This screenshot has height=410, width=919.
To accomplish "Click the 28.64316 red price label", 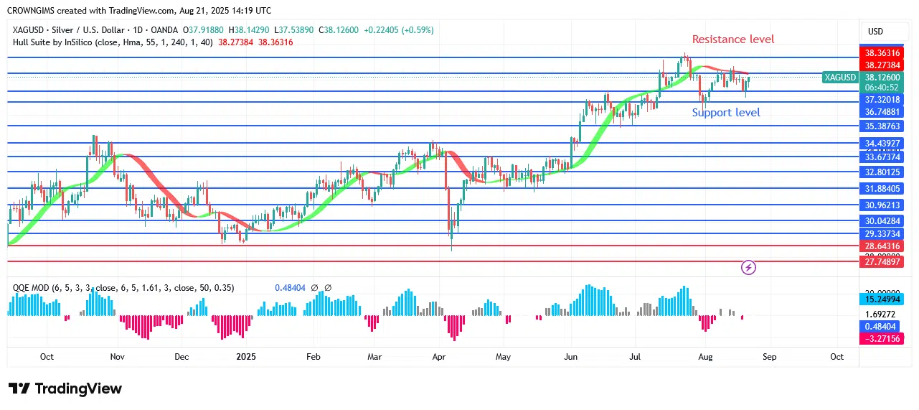I will point(882,246).
